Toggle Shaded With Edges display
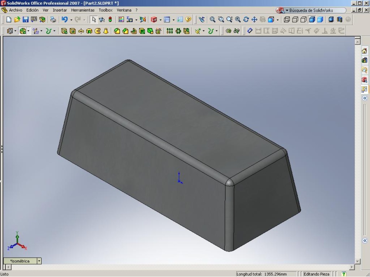Viewport: 370px width, 277px height. coord(312,20)
